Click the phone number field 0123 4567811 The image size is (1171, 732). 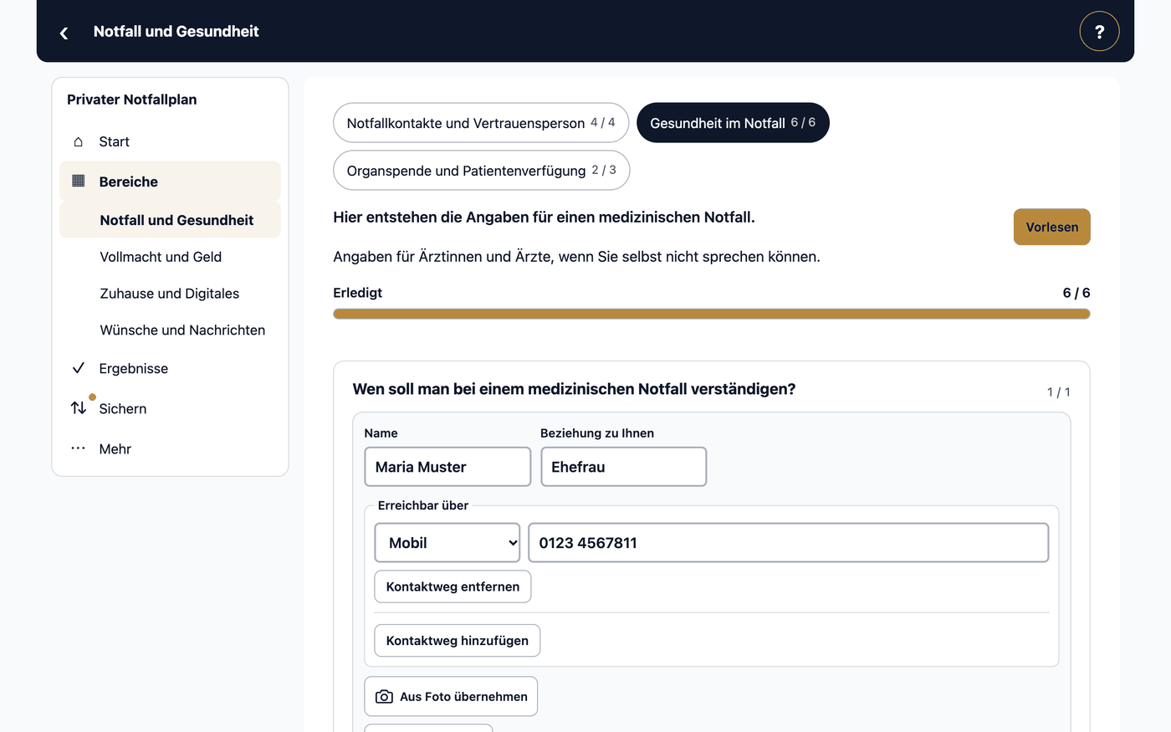click(x=788, y=543)
